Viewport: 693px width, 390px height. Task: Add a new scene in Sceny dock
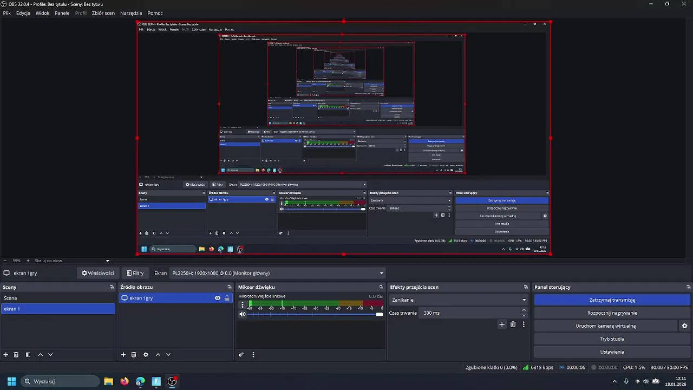6,355
